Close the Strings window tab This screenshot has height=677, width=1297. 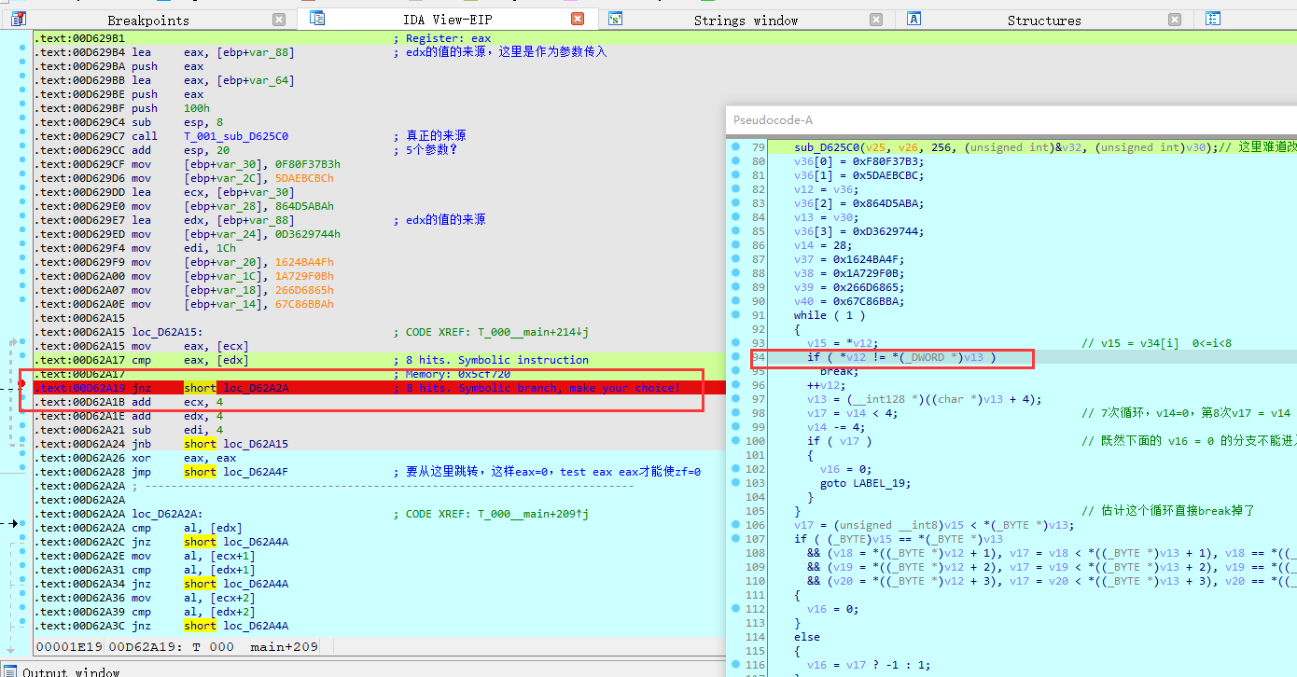(x=876, y=20)
